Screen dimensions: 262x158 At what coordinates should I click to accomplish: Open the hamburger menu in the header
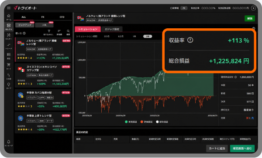[9, 8]
